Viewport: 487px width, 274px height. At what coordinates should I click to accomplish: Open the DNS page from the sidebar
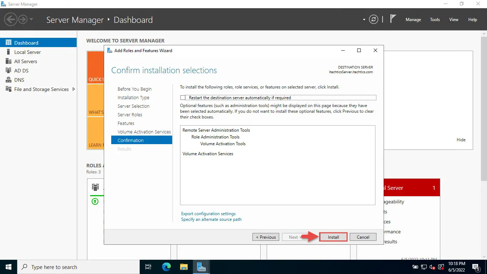39,80
